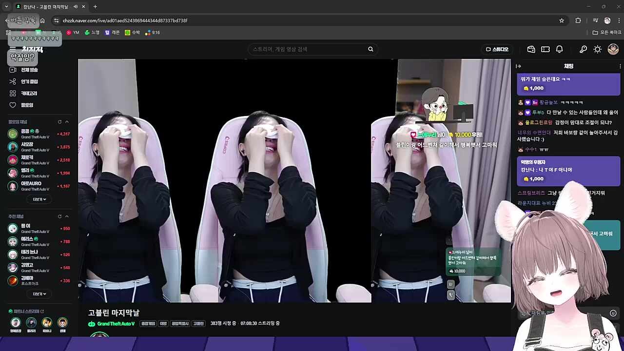This screenshot has height=351, width=624.
Task: Open emoji picker in chat input
Action: pyautogui.click(x=613, y=313)
